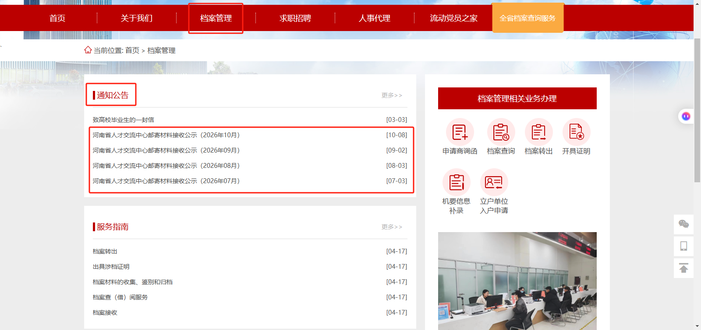This screenshot has height=330, width=701.
Task: Click the 服务指南 section heading
Action: click(x=112, y=227)
